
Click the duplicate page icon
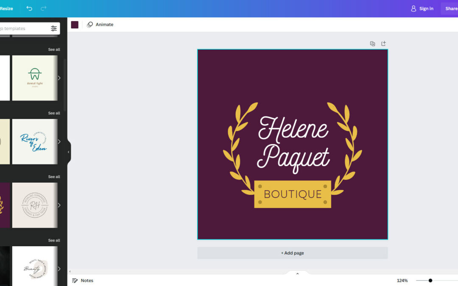[x=372, y=44]
